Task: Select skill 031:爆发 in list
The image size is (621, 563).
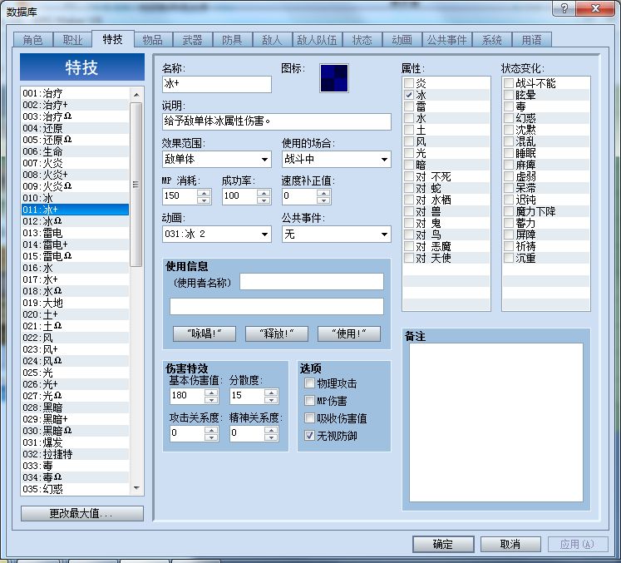Action: 76,442
